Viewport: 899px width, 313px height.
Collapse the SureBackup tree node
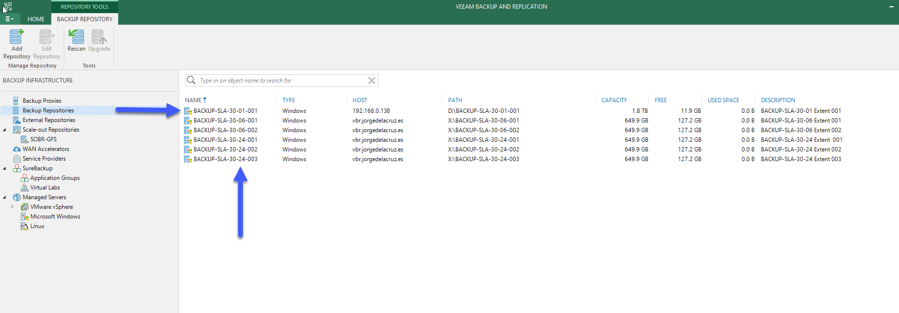point(5,168)
